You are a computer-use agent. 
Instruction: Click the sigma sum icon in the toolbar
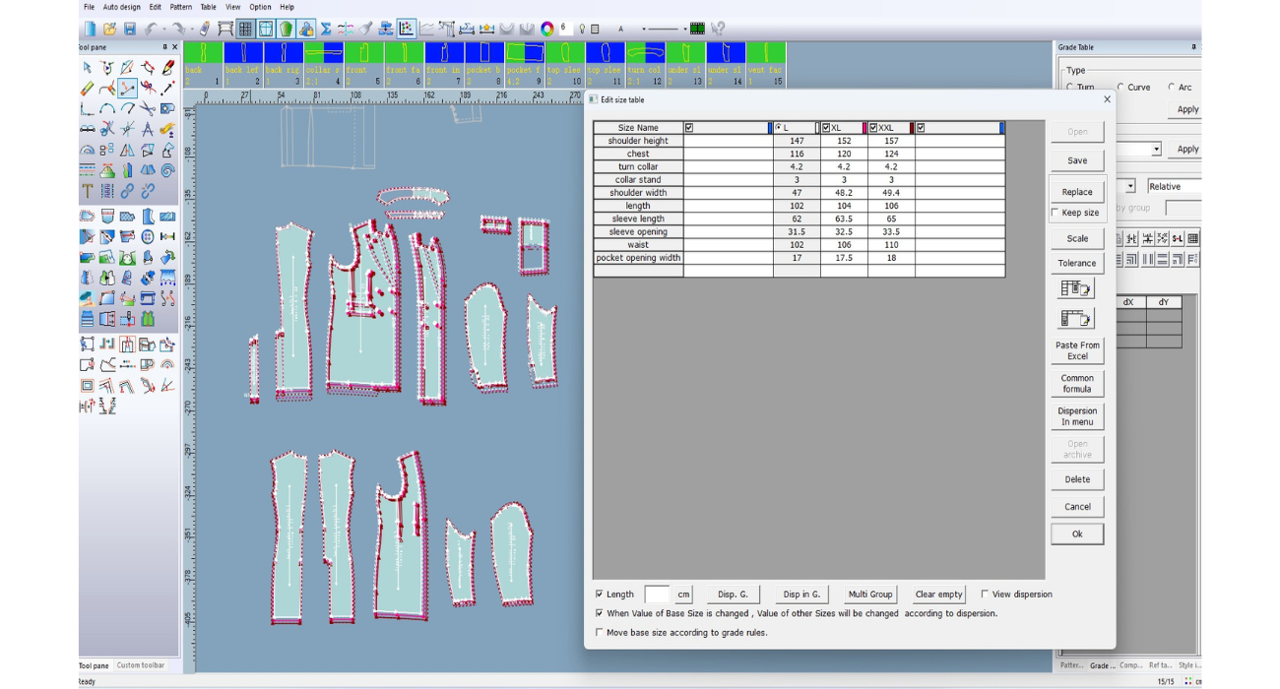(x=326, y=29)
